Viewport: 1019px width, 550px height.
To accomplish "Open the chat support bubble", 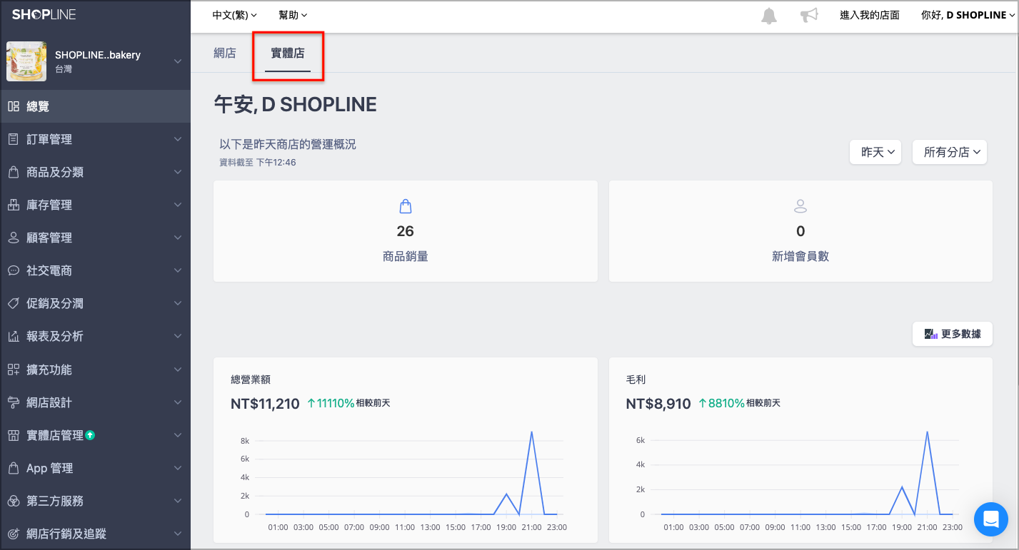I will click(991, 519).
